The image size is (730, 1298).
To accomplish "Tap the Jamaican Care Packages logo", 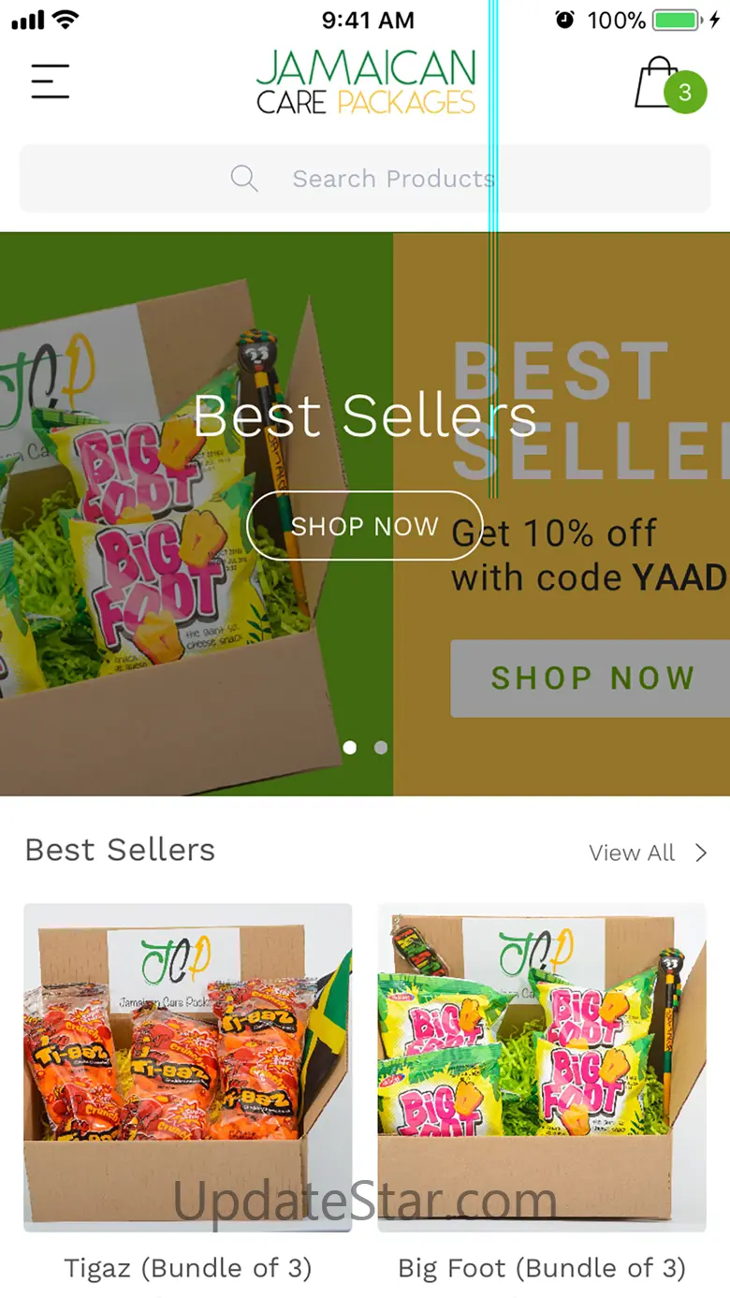I will 366,81.
